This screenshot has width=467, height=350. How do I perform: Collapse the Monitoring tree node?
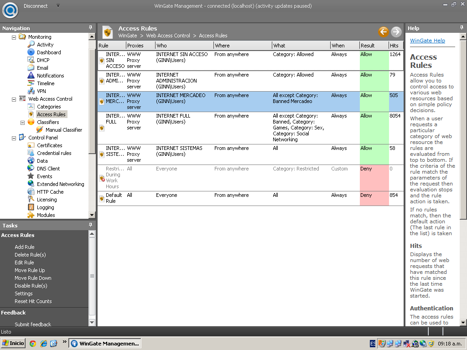14,37
